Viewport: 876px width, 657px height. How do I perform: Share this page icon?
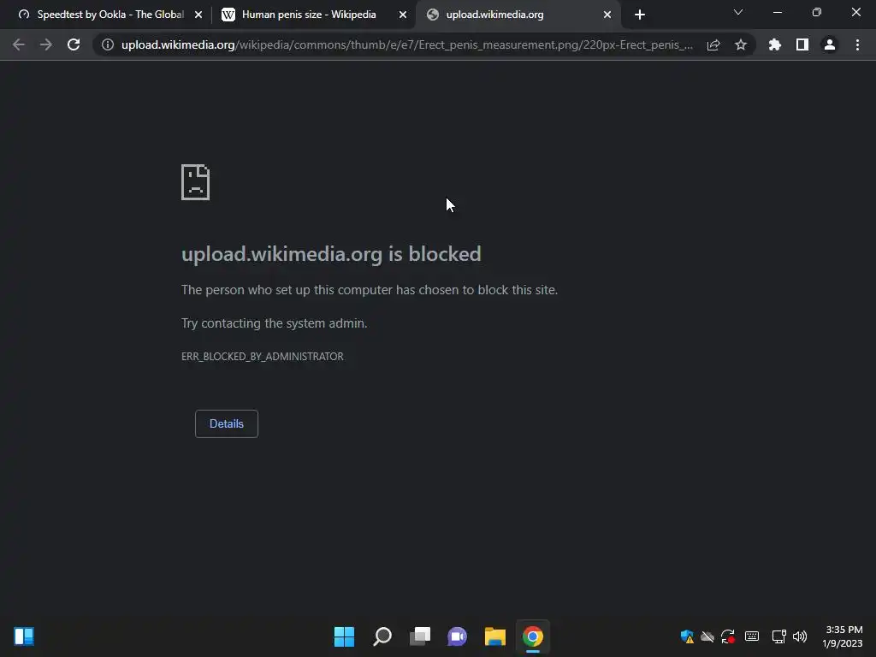click(713, 44)
